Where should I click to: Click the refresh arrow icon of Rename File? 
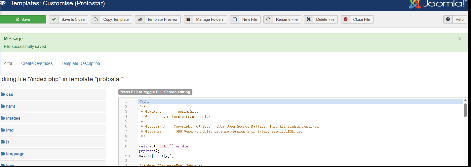(x=268, y=19)
